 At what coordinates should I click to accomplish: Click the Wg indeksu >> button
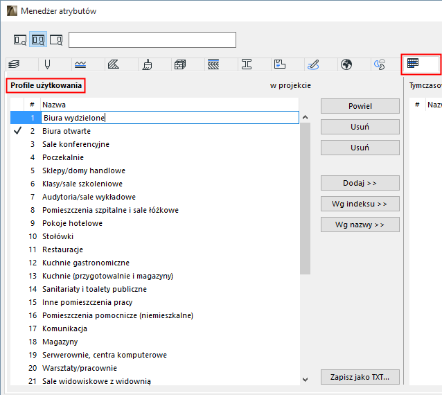coord(360,204)
